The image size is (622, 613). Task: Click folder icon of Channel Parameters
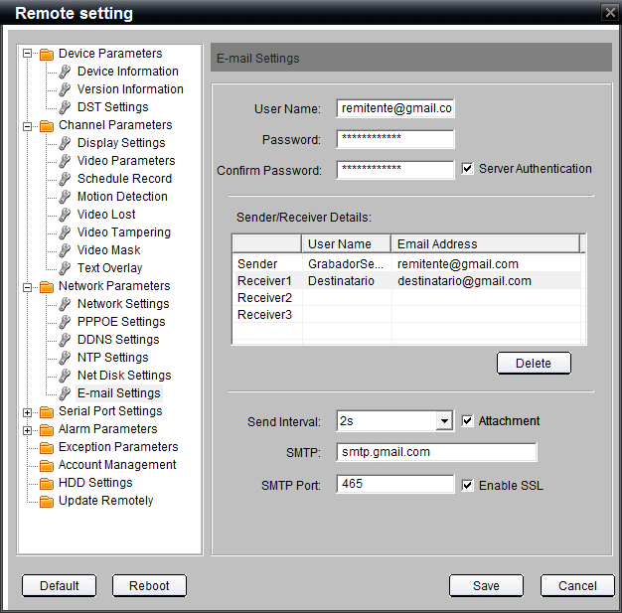[x=47, y=126]
